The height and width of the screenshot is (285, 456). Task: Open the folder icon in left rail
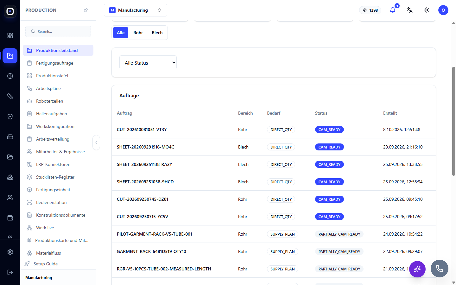tap(10, 157)
